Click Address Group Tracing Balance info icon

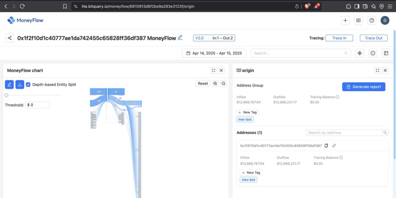click(337, 97)
